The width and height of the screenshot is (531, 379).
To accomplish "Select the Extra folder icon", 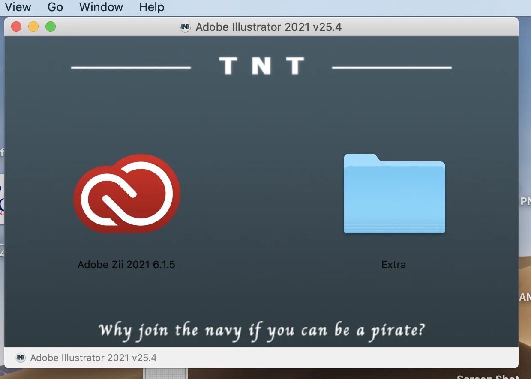I will tap(394, 194).
